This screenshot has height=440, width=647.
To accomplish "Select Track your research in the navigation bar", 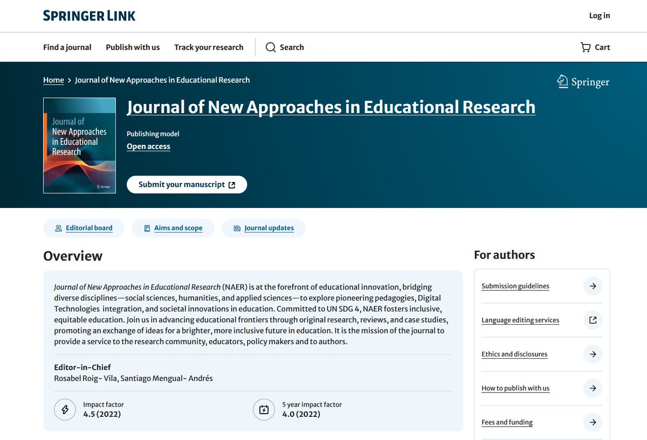I will pos(209,47).
